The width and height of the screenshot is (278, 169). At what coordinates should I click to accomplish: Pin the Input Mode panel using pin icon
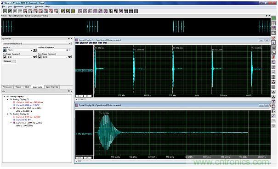[x=68, y=38]
